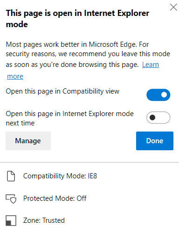
Task: Close the Internet Explorer mode popup
Action: click(173, 7)
